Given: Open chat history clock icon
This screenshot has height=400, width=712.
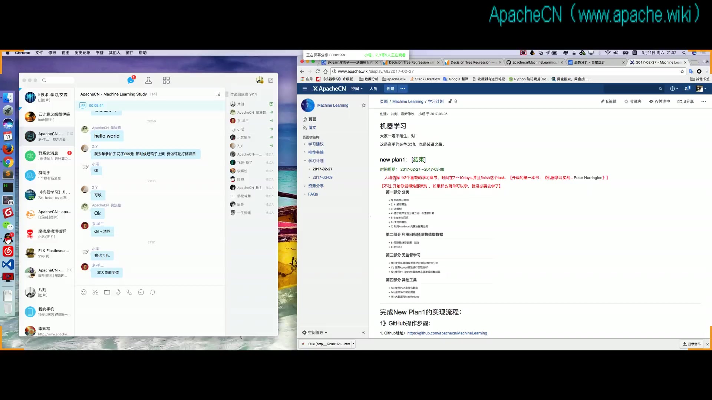Looking at the screenshot, I should (x=141, y=292).
